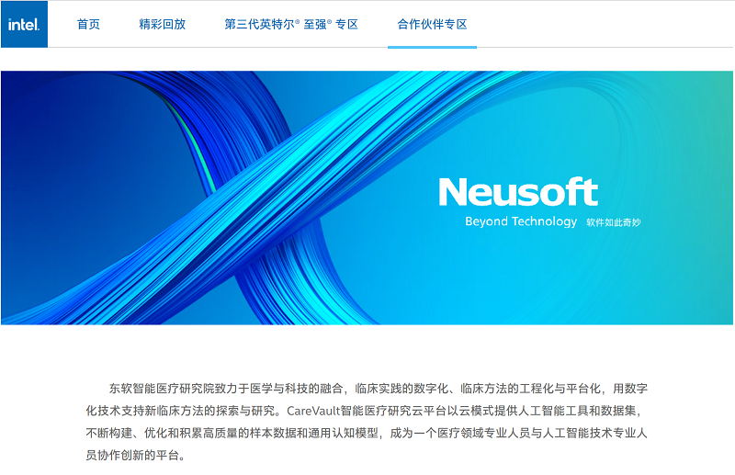Click the teal top-right corner of banner

(x=707, y=87)
